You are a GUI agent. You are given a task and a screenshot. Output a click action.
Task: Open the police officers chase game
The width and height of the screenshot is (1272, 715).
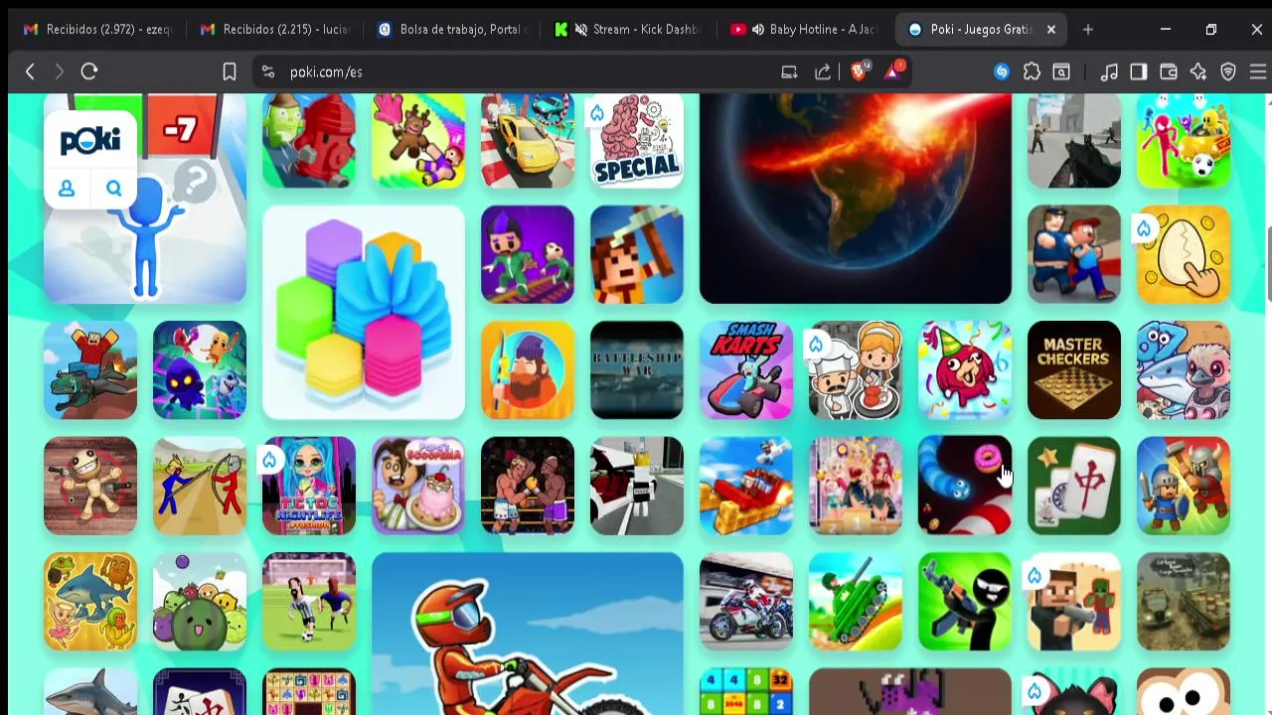pyautogui.click(x=1074, y=255)
